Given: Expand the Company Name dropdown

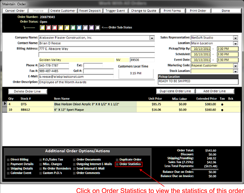Looking at the screenshot, I should coord(152,38).
